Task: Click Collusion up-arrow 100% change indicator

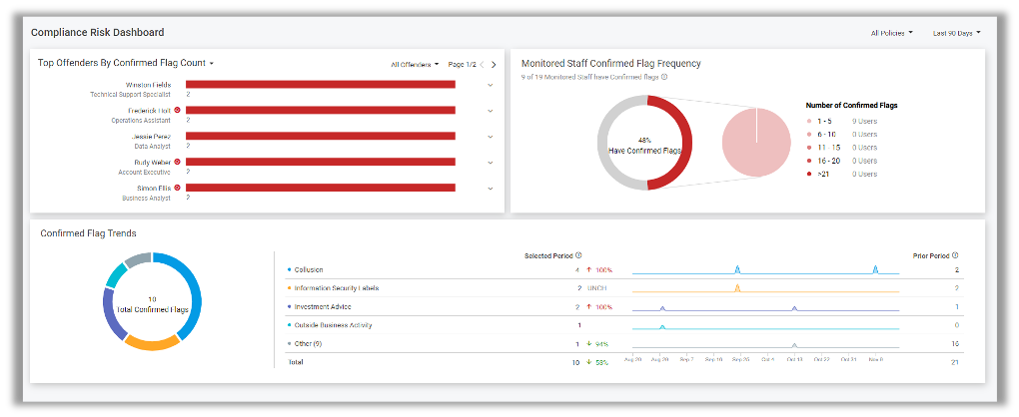Action: point(599,269)
